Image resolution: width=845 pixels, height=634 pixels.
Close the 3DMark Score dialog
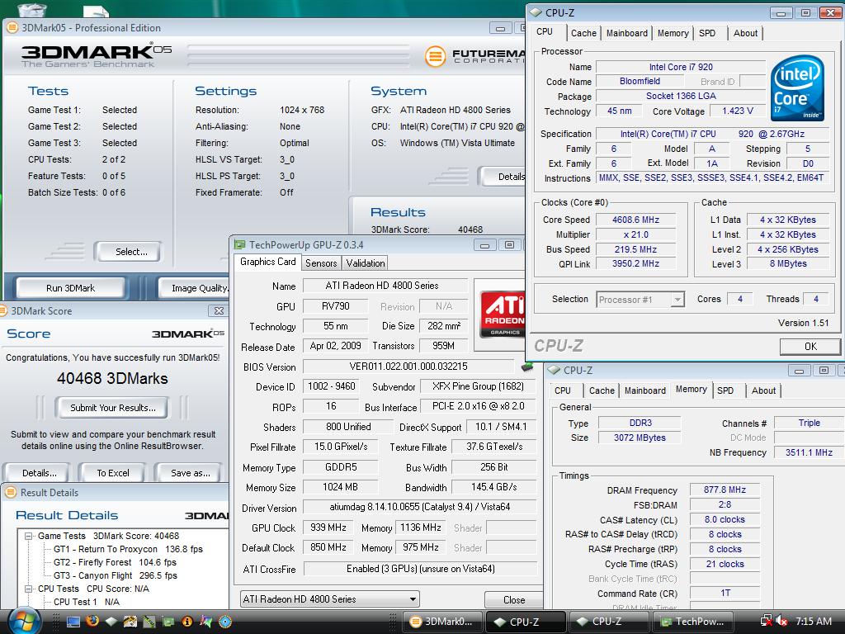click(218, 310)
